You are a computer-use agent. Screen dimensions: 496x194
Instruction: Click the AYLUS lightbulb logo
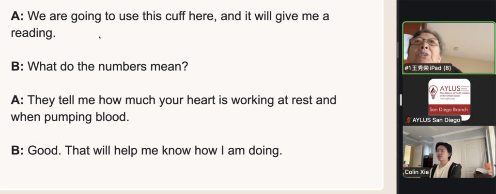click(434, 91)
